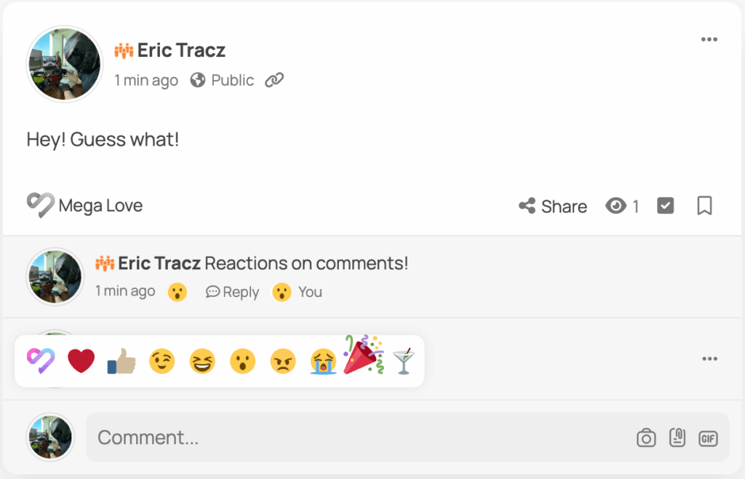The height and width of the screenshot is (479, 745).
Task: Attach a GIF to the comment
Action: (708, 438)
